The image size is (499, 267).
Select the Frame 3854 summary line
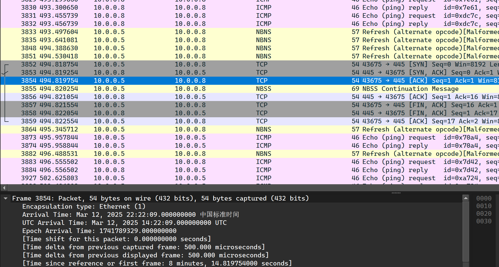click(x=160, y=198)
